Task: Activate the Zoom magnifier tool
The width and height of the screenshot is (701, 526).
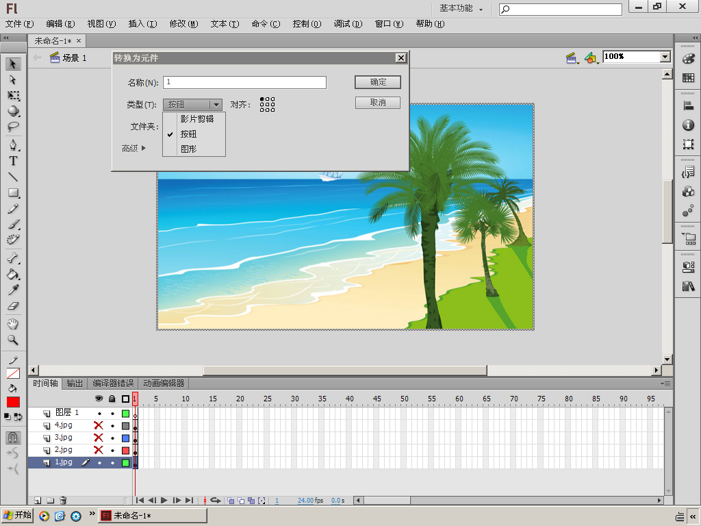Action: [13, 340]
